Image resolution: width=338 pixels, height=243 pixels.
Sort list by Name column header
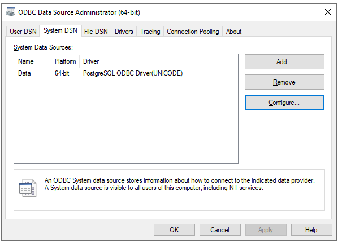pos(33,61)
